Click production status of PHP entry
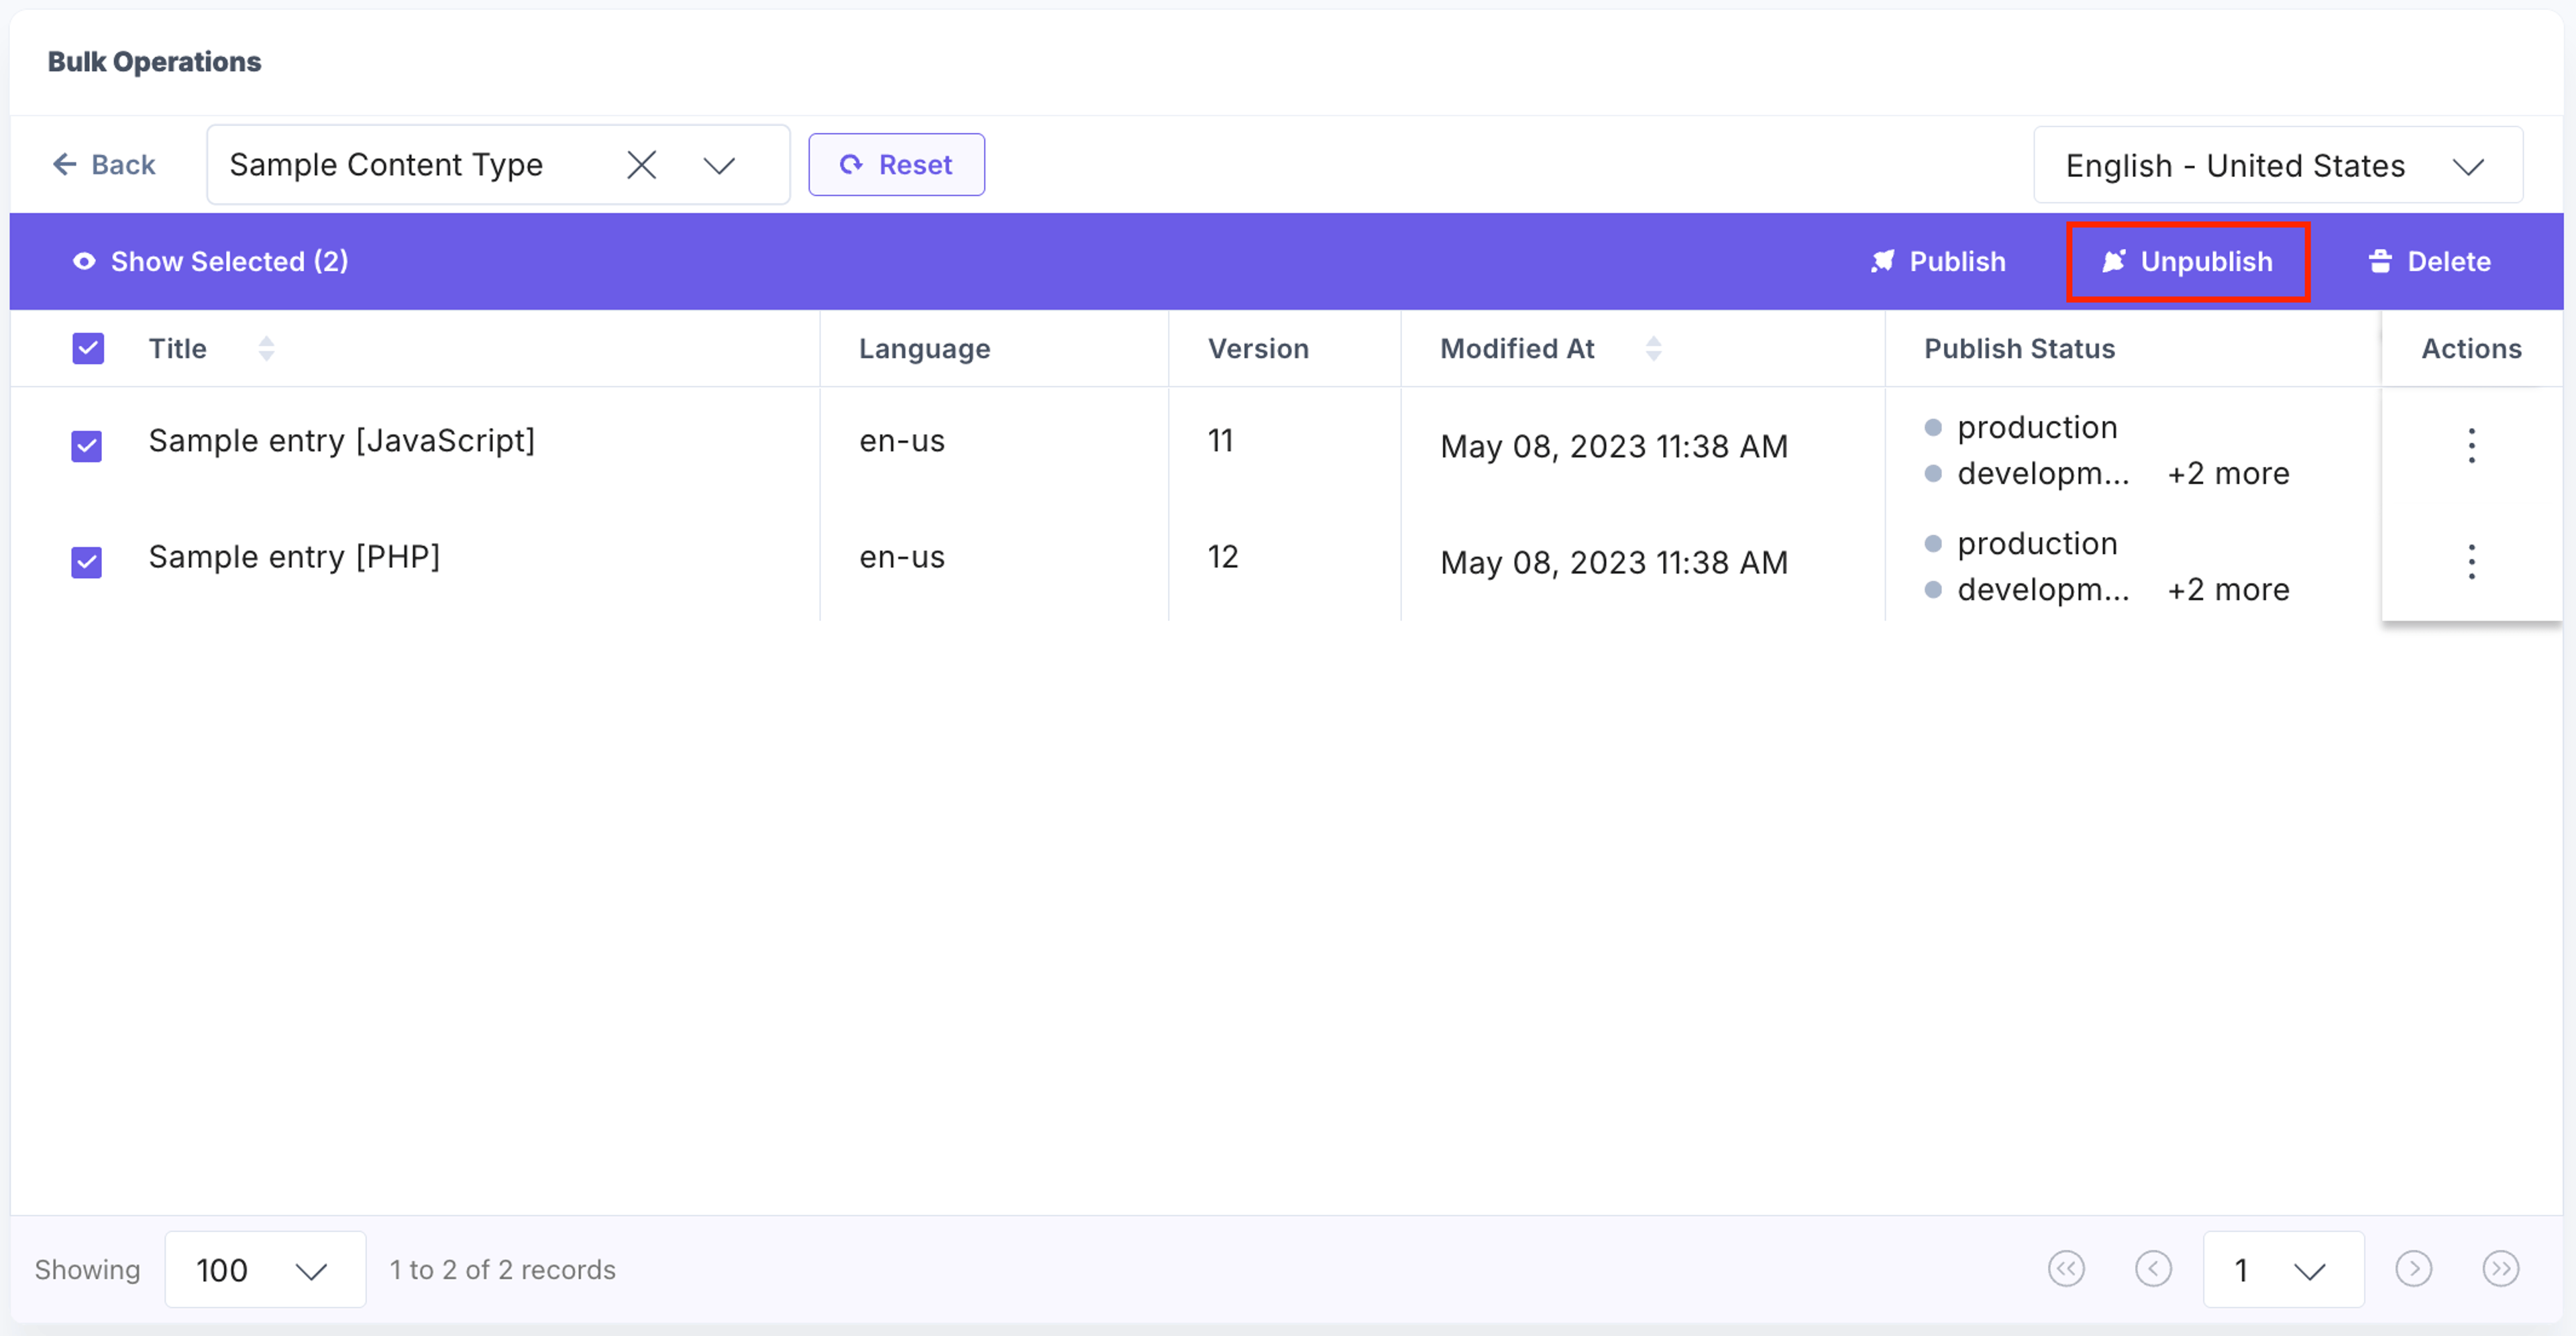This screenshot has width=2576, height=1336. click(2036, 543)
